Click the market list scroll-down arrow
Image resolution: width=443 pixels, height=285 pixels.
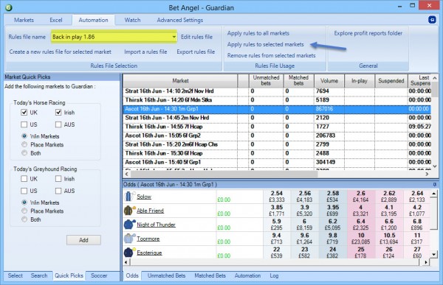(435, 166)
